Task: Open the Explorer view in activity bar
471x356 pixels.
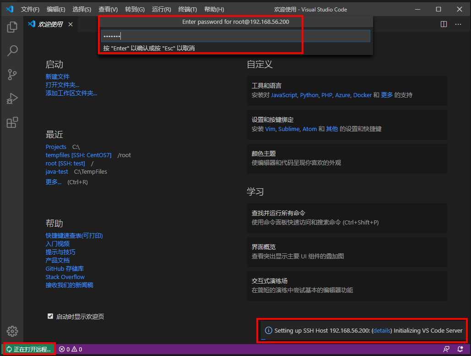Action: [x=12, y=27]
